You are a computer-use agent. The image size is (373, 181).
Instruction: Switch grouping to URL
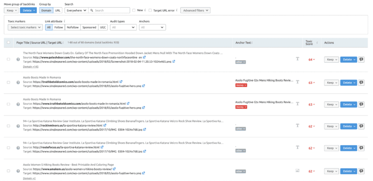[58, 11]
